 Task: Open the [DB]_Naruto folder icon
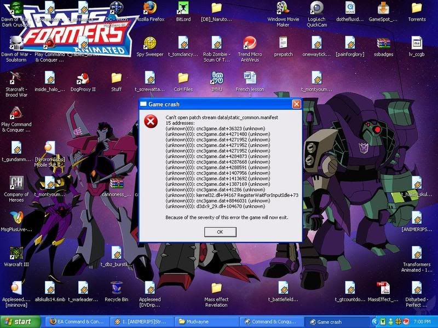(216, 8)
